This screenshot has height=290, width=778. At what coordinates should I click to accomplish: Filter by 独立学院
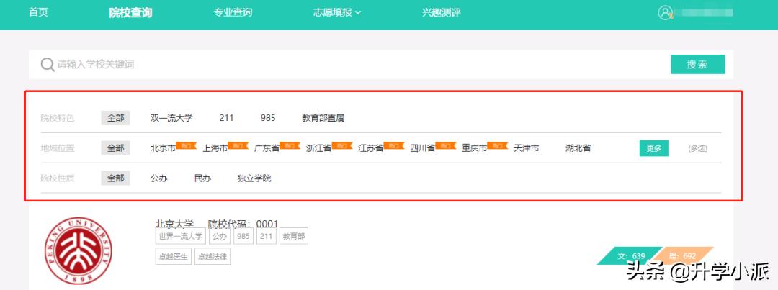click(254, 178)
